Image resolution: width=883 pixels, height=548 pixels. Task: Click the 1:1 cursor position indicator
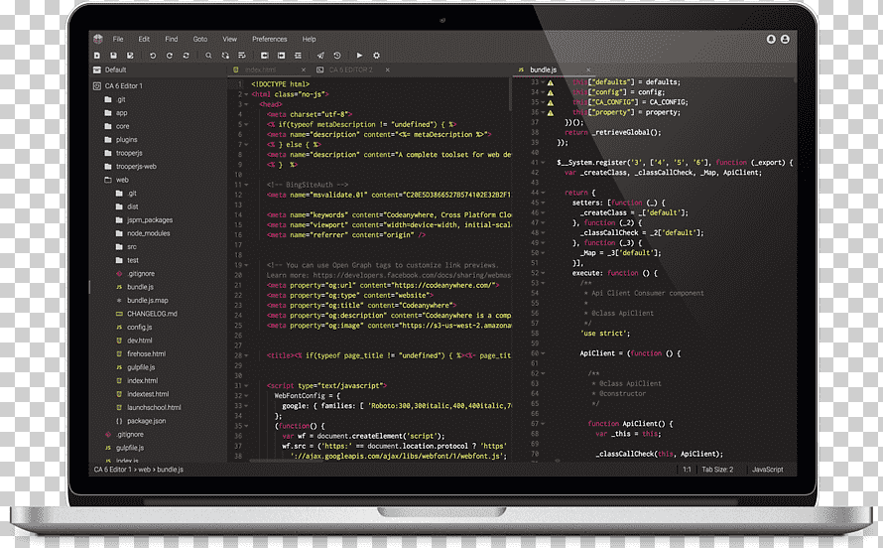click(687, 470)
